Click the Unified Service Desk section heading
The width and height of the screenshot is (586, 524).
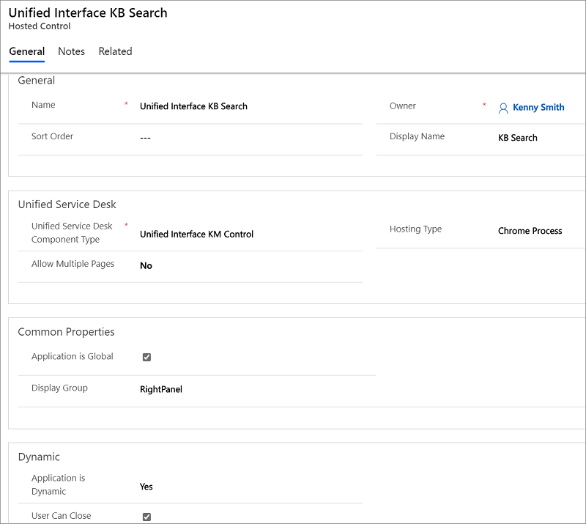(x=67, y=204)
